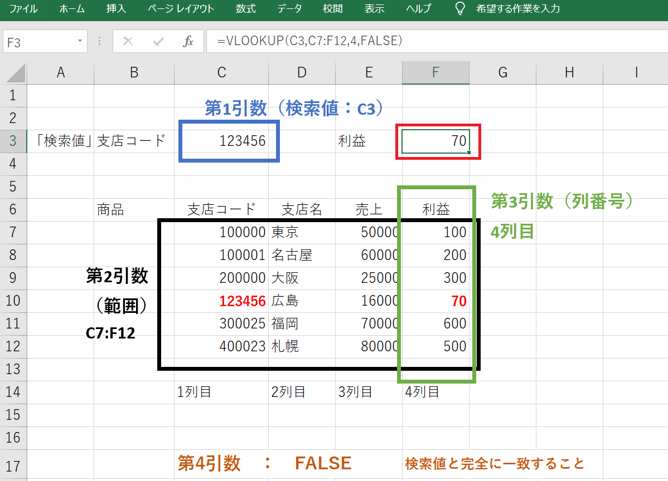668x481 pixels.
Task: Select column C header
Action: point(221,73)
